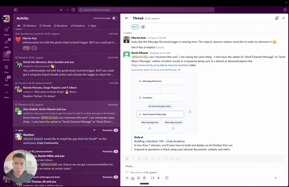Click the lindy.ai academy-lessons slackbot URL
The image size is (289, 187).
point(160,65)
